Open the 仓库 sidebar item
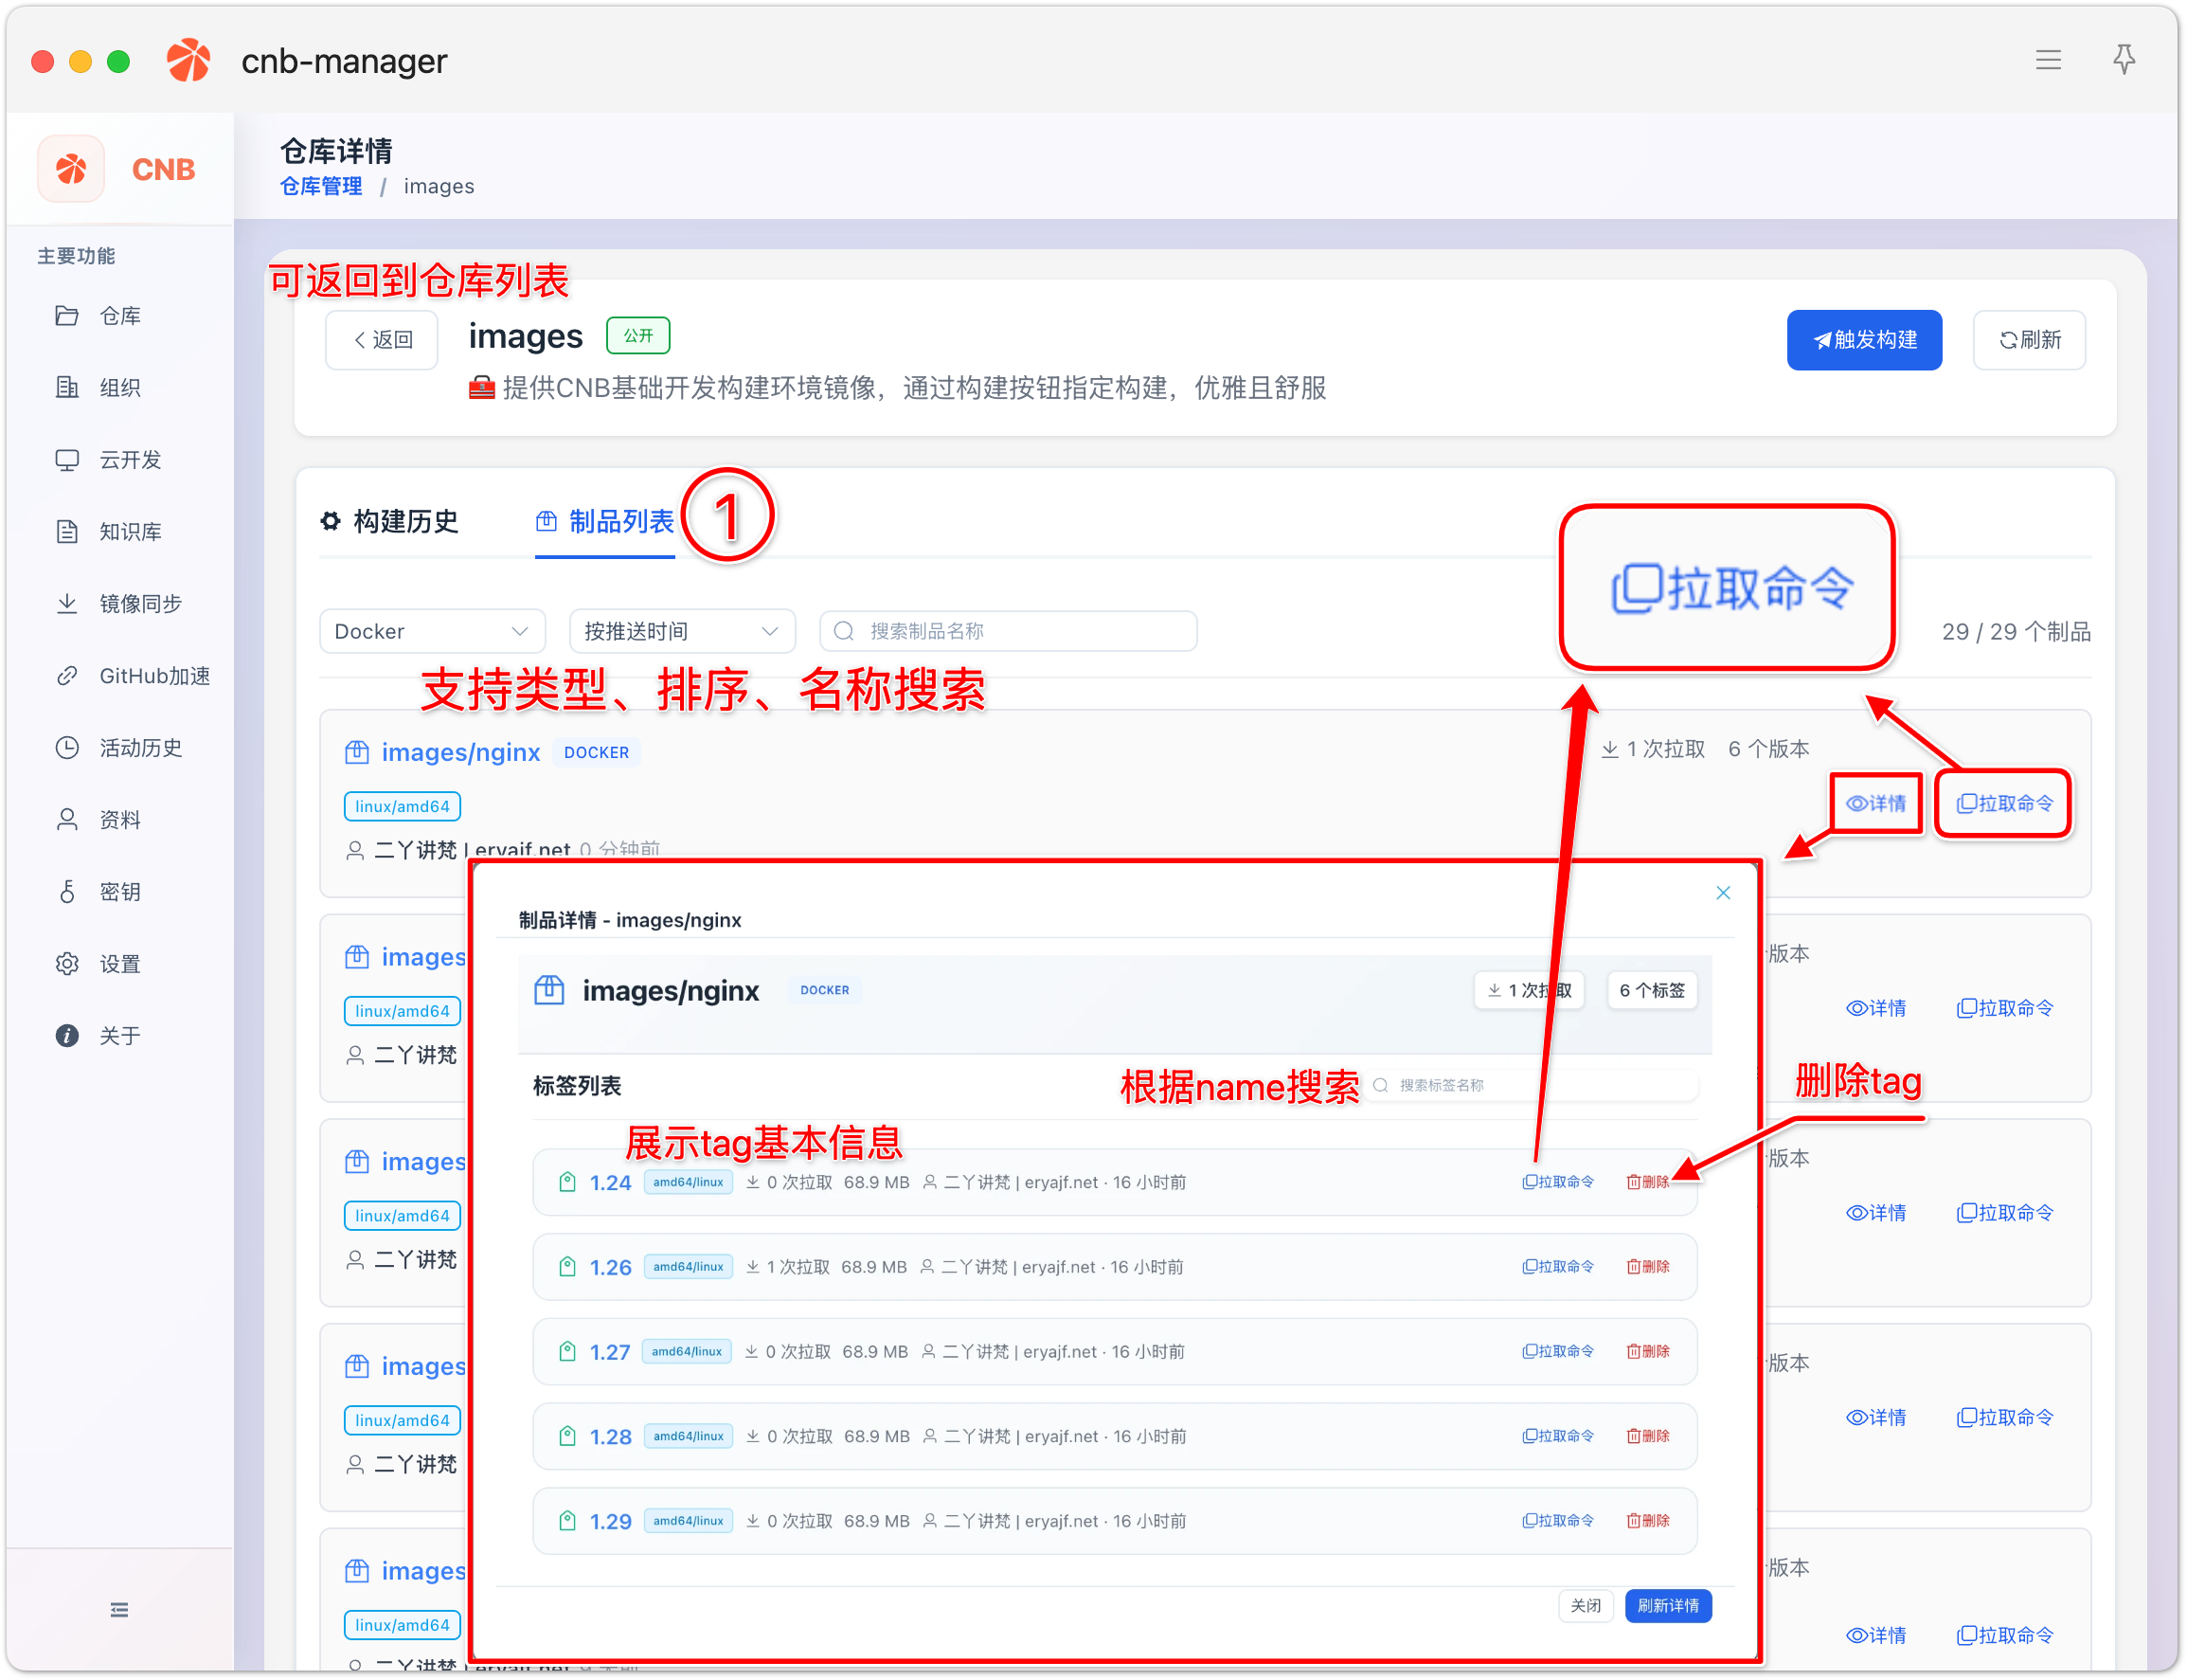Image resolution: width=2187 pixels, height=1680 pixels. [119, 316]
